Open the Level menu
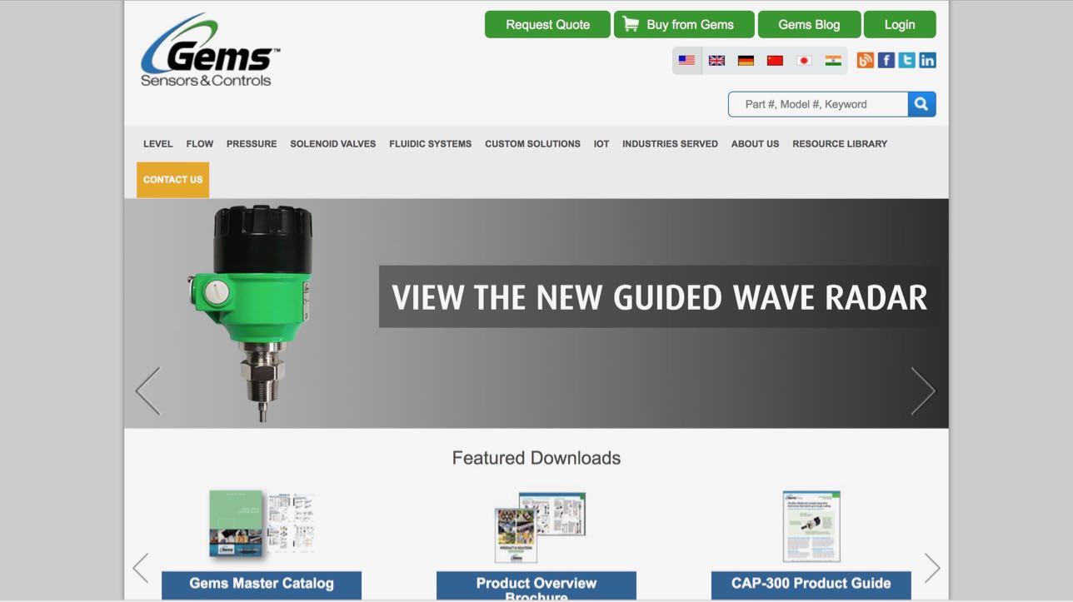 (x=157, y=144)
